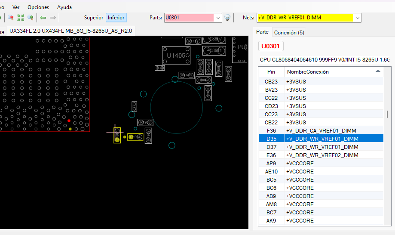Viewport: 395px width, 235px height.
Task: Open the Opciones menu
Action: (x=38, y=7)
